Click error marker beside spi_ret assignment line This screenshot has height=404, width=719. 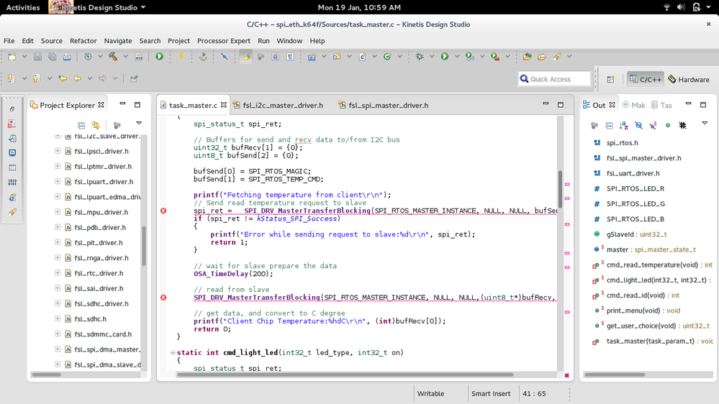163,211
